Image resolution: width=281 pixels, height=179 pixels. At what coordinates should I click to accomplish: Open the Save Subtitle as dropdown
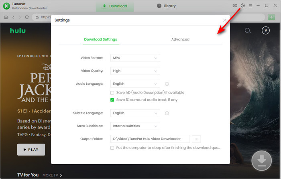[x=135, y=126]
